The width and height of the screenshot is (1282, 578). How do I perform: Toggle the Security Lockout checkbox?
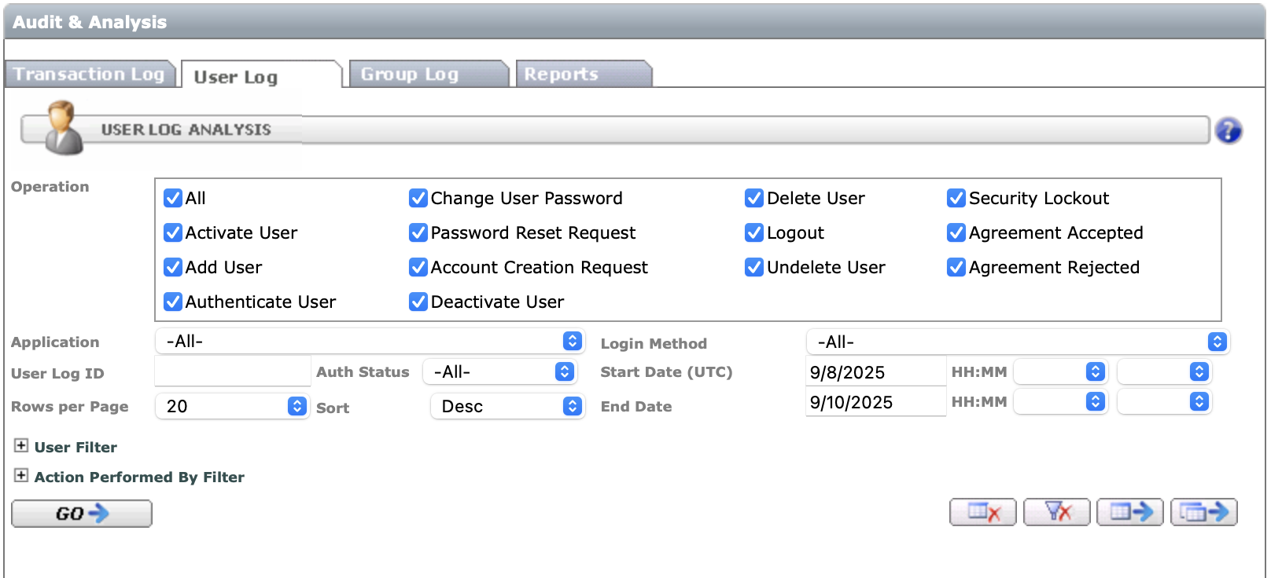point(956,199)
